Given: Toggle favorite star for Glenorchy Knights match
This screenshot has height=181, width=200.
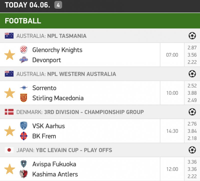Looking at the screenshot, I should [10, 55].
